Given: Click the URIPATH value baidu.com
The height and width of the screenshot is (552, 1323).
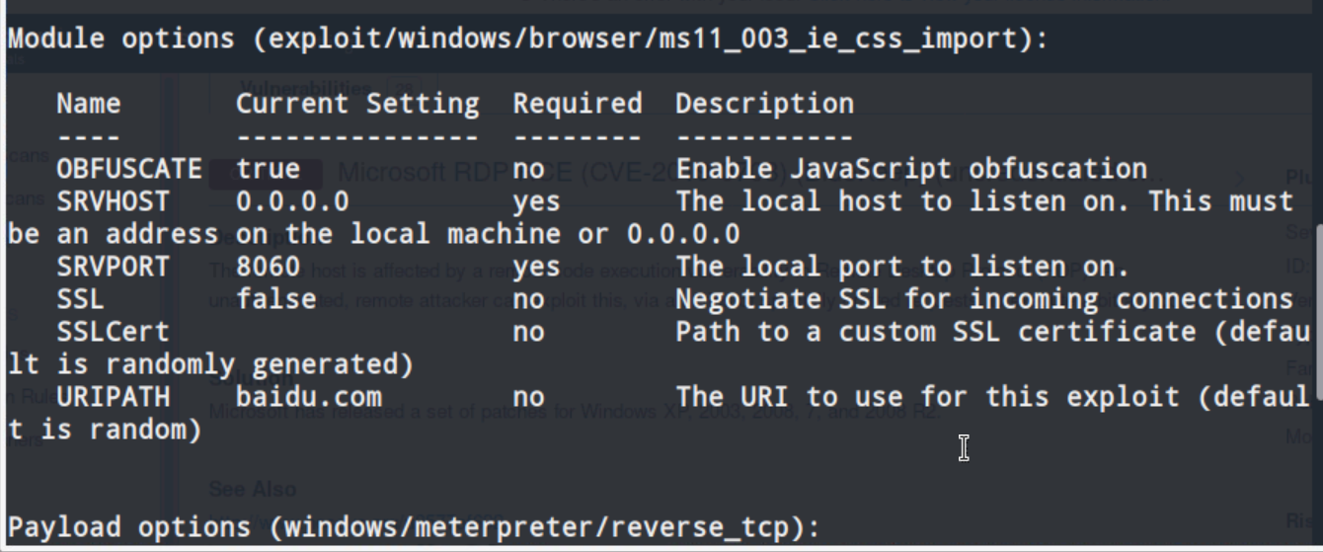Looking at the screenshot, I should (309, 397).
